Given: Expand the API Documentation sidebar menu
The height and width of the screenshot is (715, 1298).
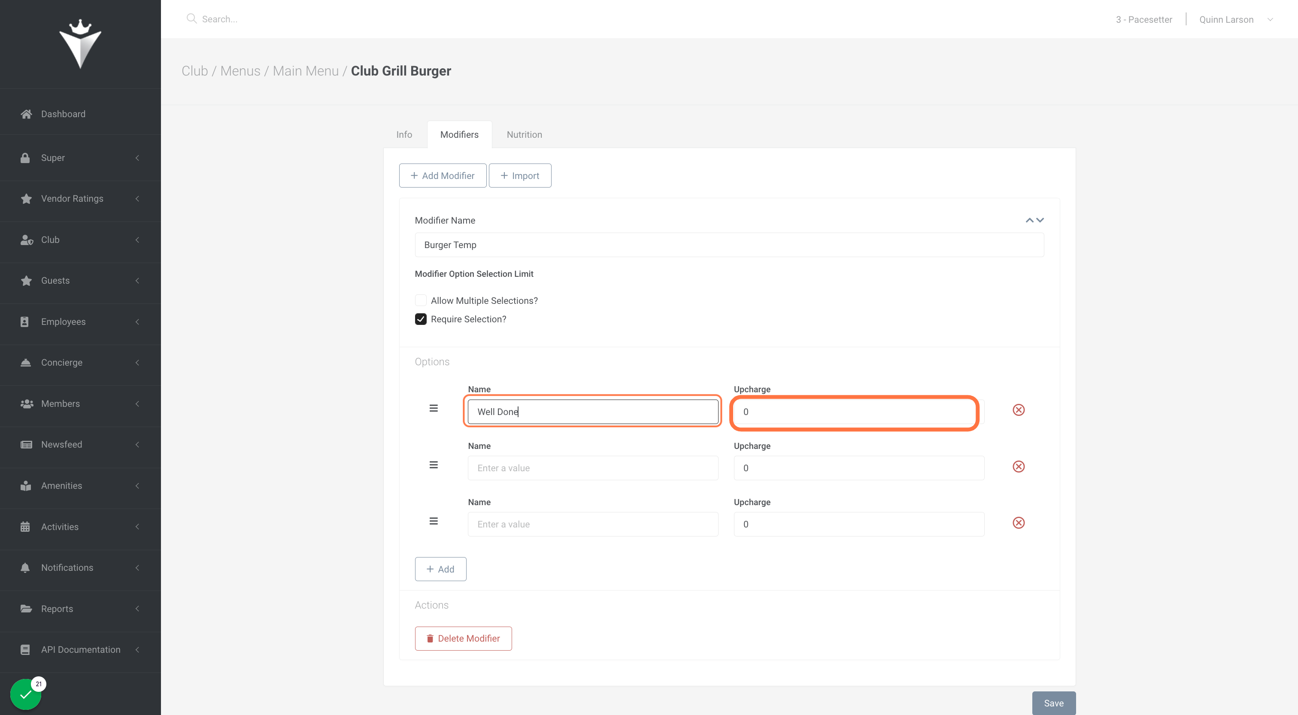Looking at the screenshot, I should [80, 649].
